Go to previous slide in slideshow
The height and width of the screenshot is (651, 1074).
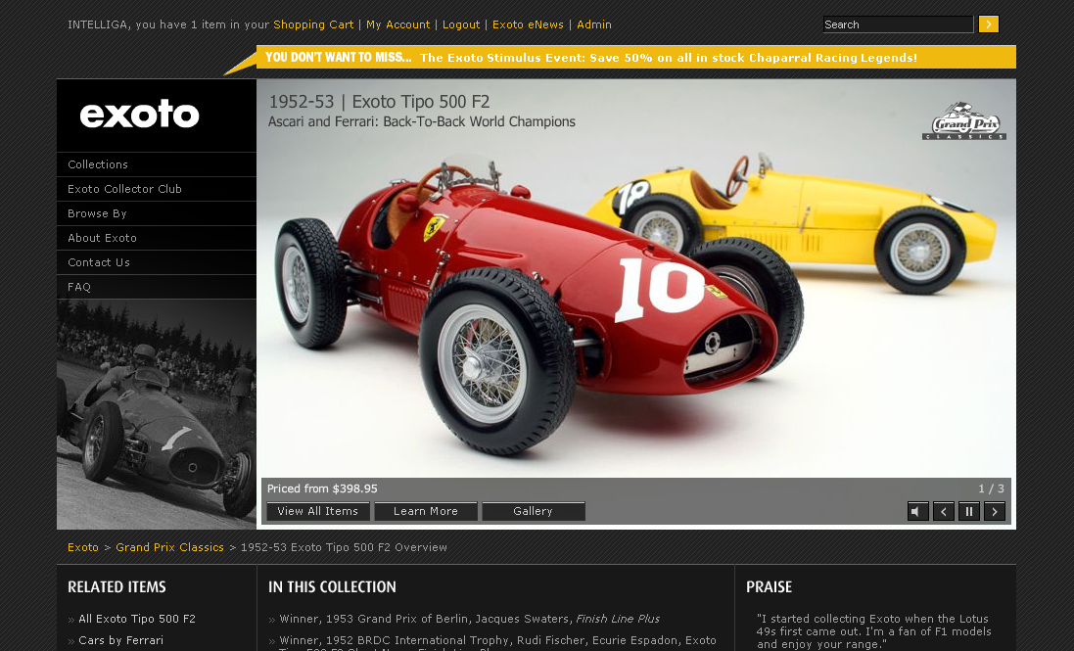coord(943,511)
